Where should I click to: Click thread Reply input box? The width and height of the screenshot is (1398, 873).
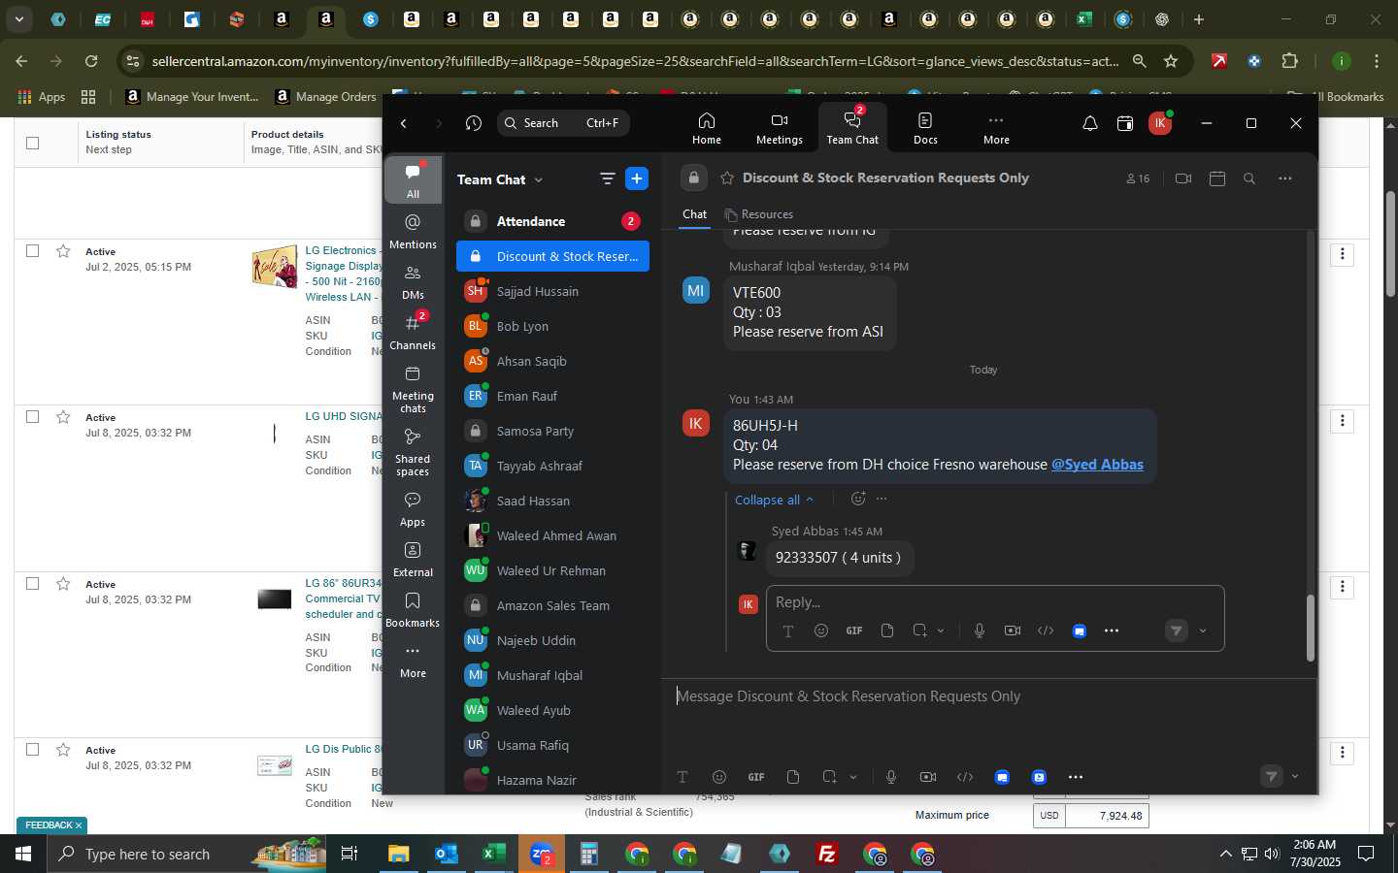pos(994,602)
